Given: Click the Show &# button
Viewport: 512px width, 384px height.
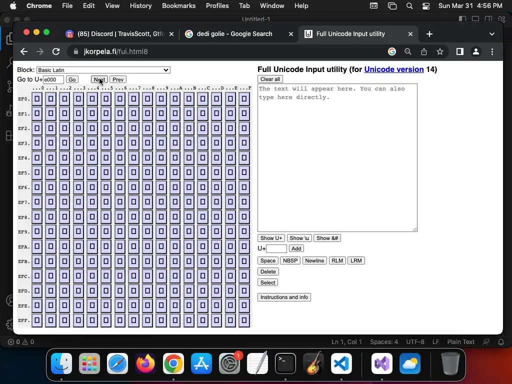Looking at the screenshot, I should click(327, 238).
